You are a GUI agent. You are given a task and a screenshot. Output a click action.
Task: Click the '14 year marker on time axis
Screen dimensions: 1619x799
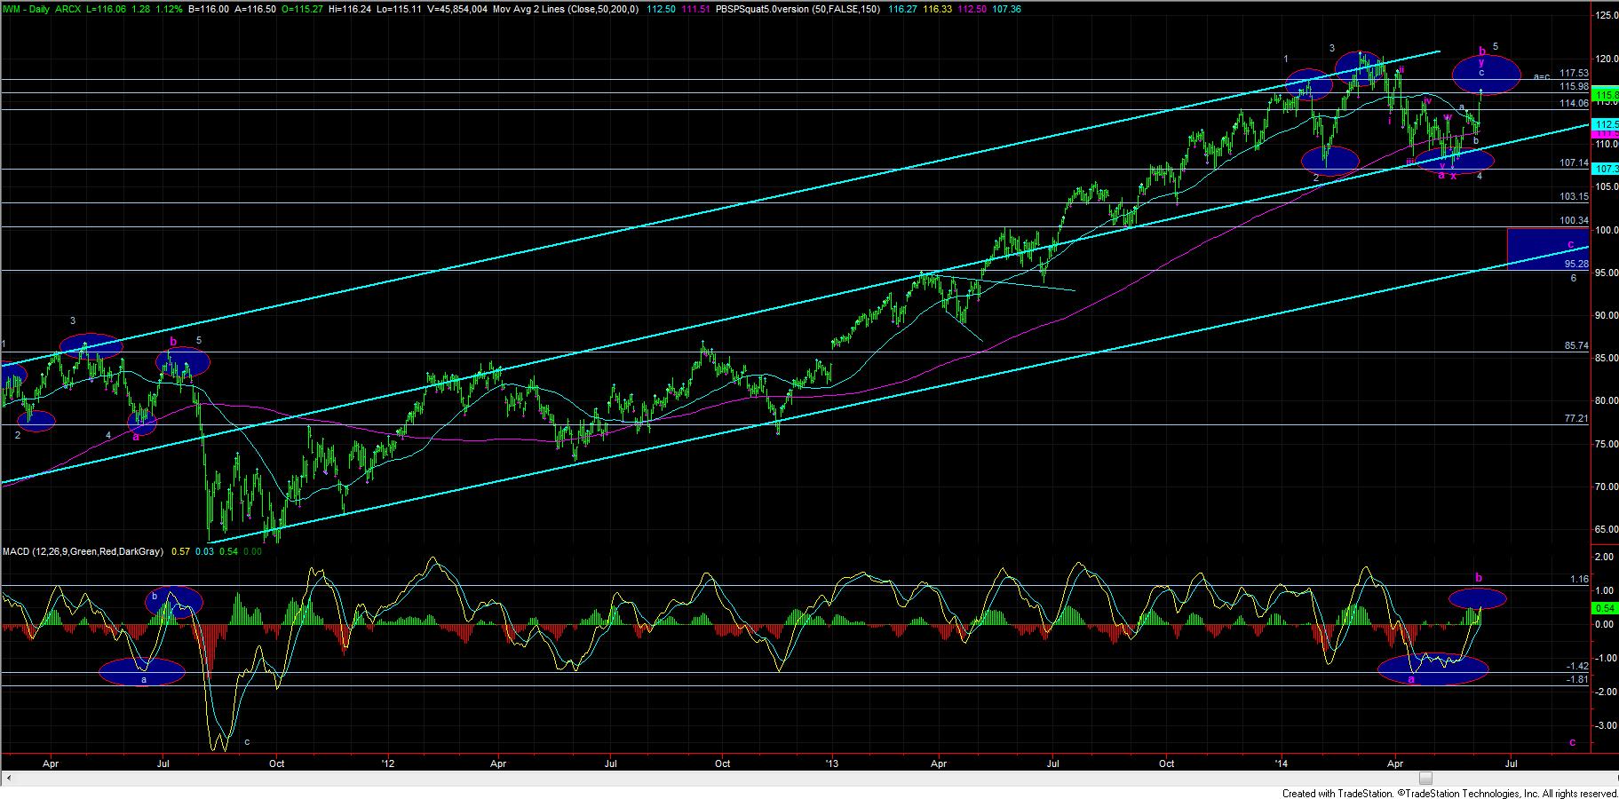pyautogui.click(x=1281, y=763)
